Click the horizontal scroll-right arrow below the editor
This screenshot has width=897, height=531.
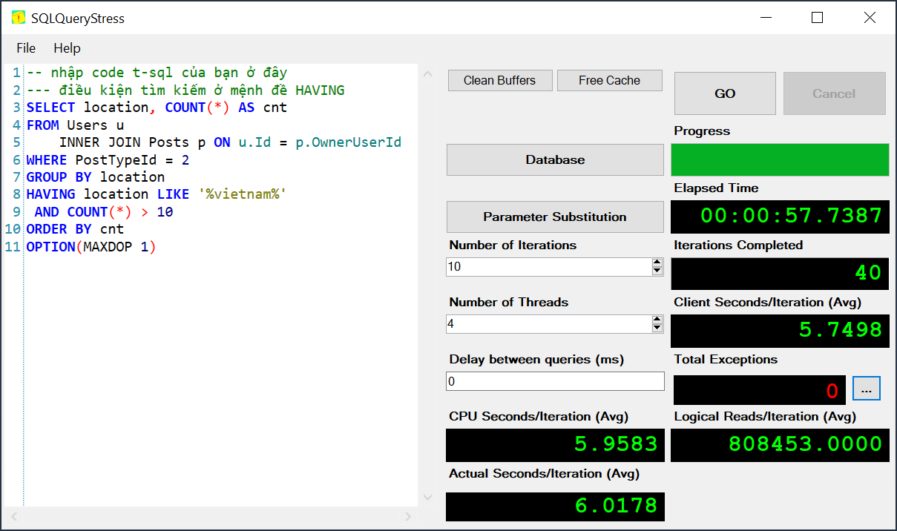pyautogui.click(x=407, y=518)
